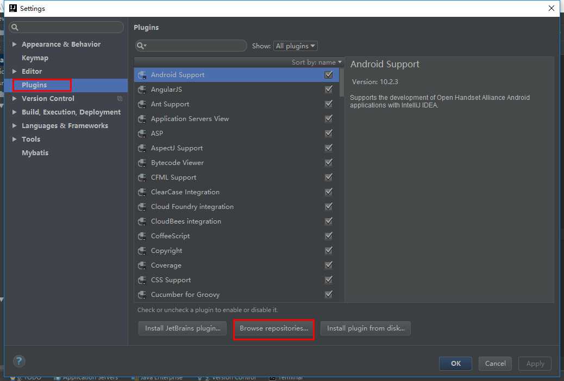Click the Android Support plugin icon
The height and width of the screenshot is (381, 564).
pos(142,75)
